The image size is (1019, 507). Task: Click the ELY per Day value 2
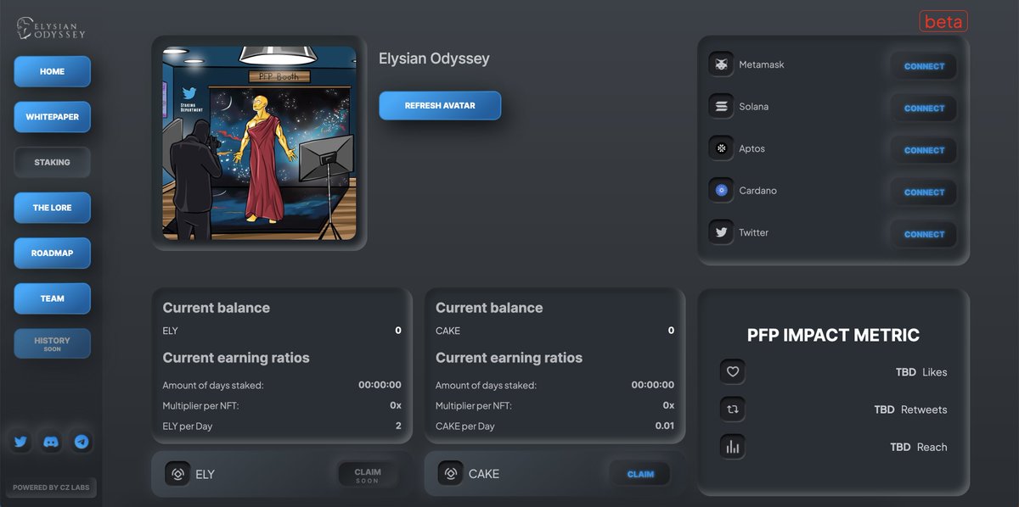click(x=398, y=426)
